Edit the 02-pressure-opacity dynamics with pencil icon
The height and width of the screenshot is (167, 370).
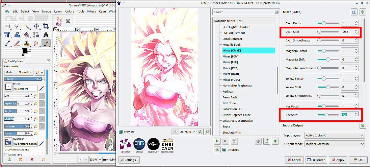click(42, 143)
